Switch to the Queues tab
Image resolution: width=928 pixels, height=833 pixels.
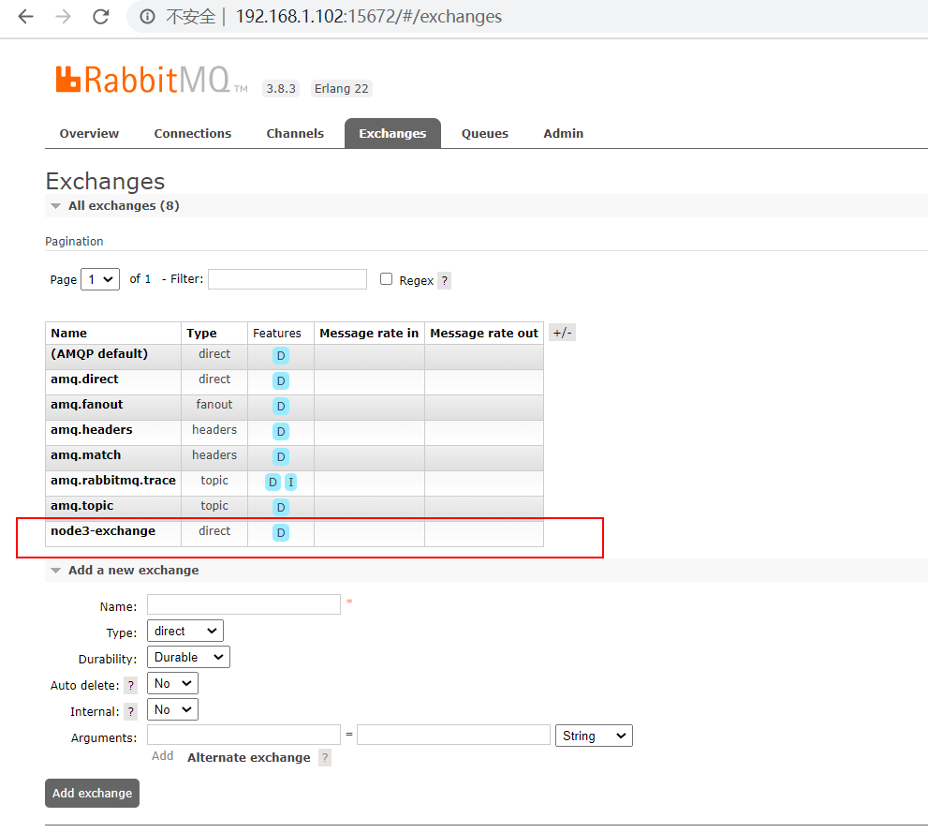click(x=484, y=133)
